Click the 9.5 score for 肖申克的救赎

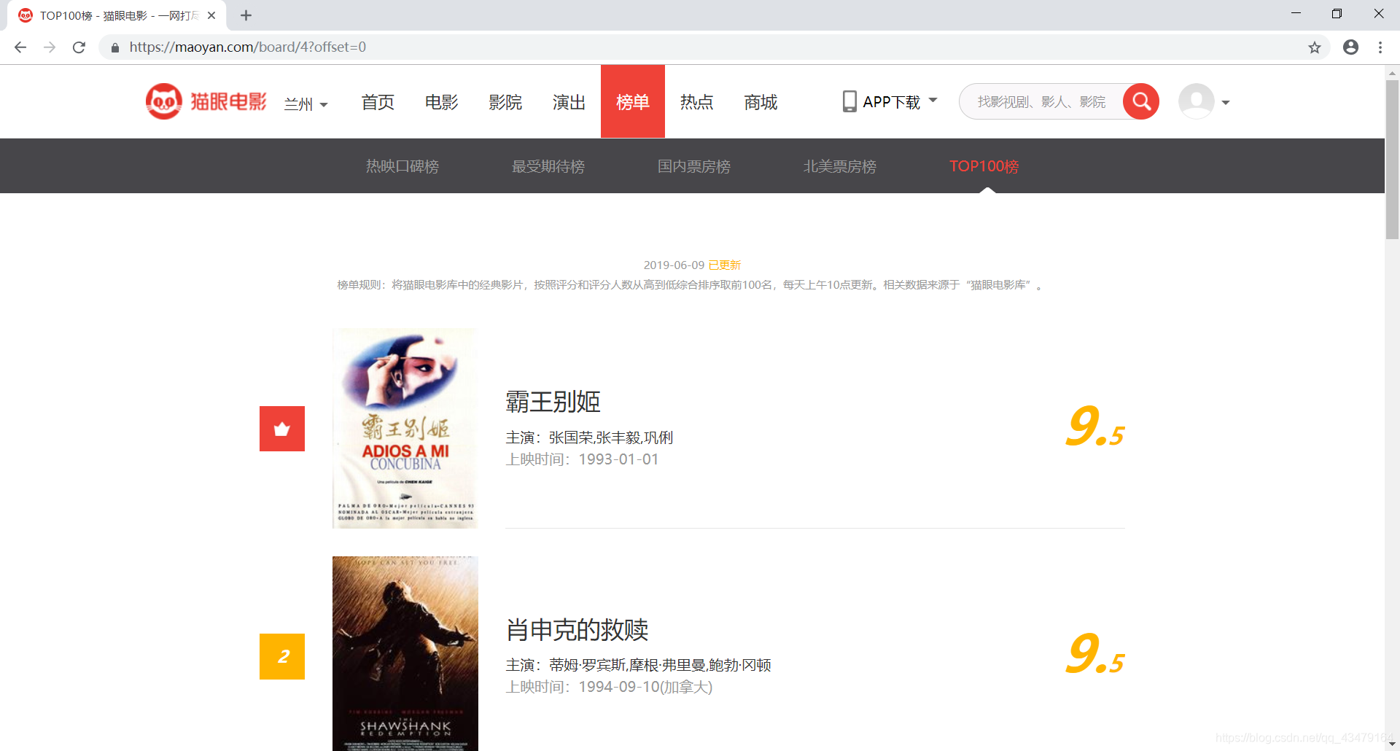(1095, 655)
